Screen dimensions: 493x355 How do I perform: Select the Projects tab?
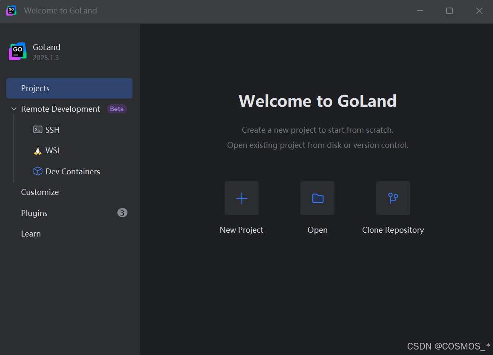[69, 88]
